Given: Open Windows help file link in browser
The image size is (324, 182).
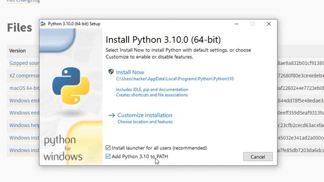Looking at the screenshot, I should click(x=24, y=125).
